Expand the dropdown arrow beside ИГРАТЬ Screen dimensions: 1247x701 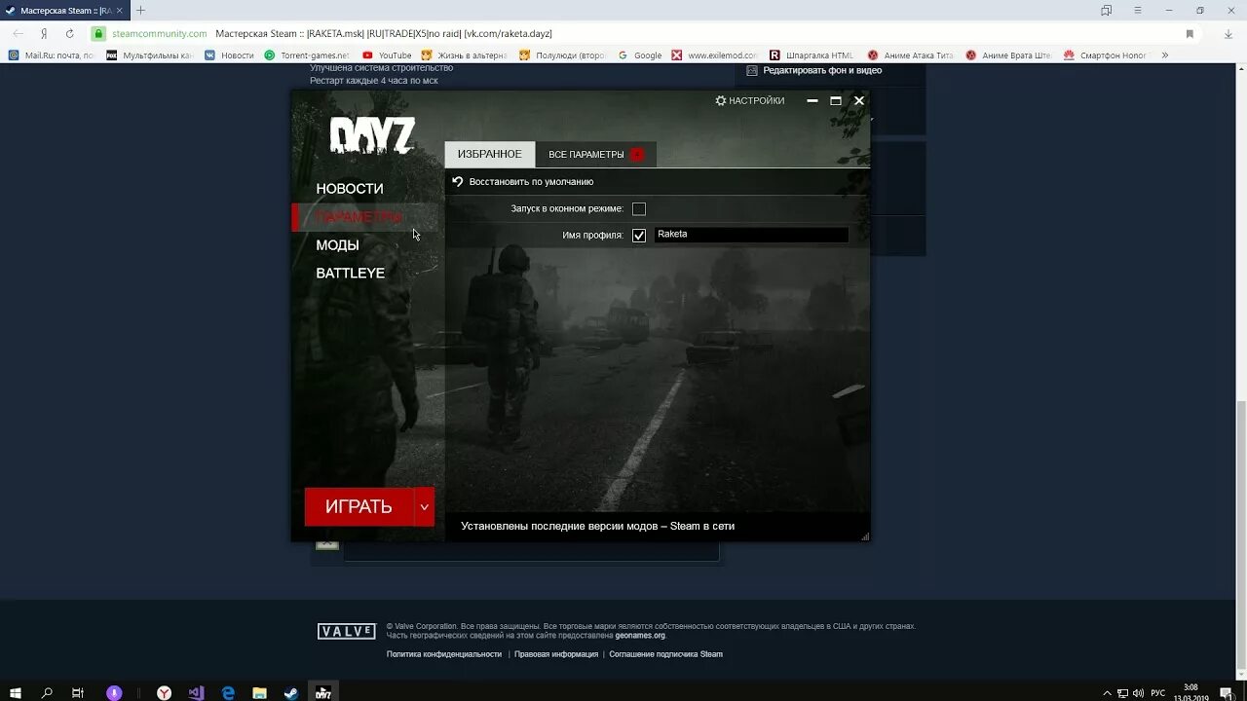click(x=424, y=506)
